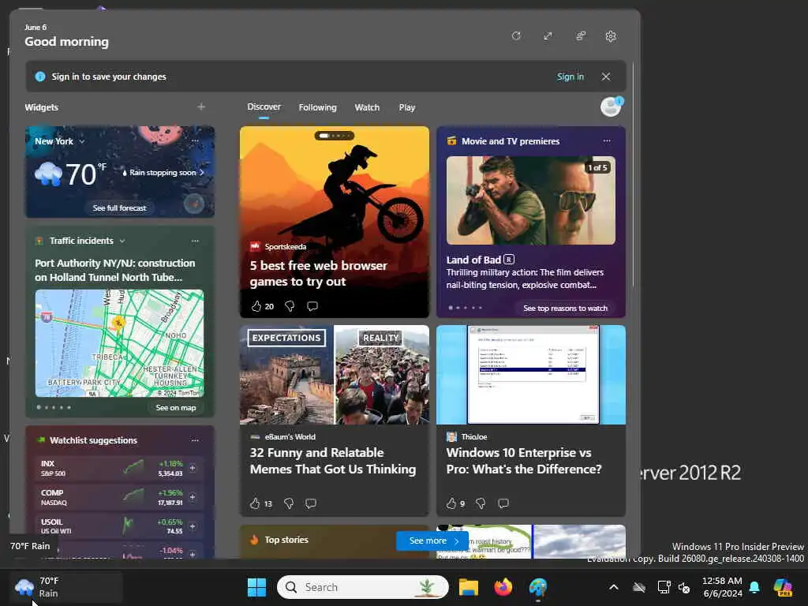The width and height of the screenshot is (808, 606).
Task: Open the traffic map thumbnail
Action: pyautogui.click(x=120, y=343)
